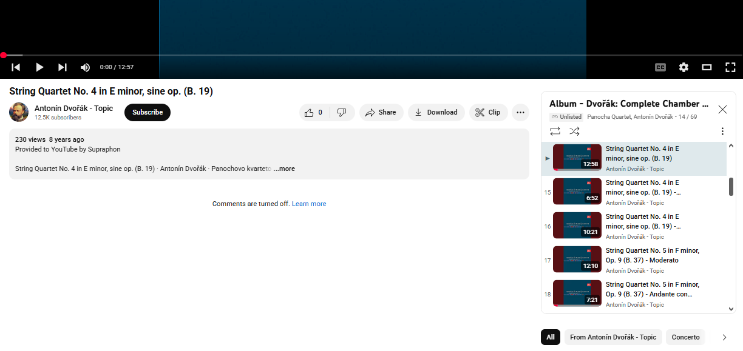Play String Quartet No. 5 Moderato
The height and width of the screenshot is (351, 743).
(634, 261)
